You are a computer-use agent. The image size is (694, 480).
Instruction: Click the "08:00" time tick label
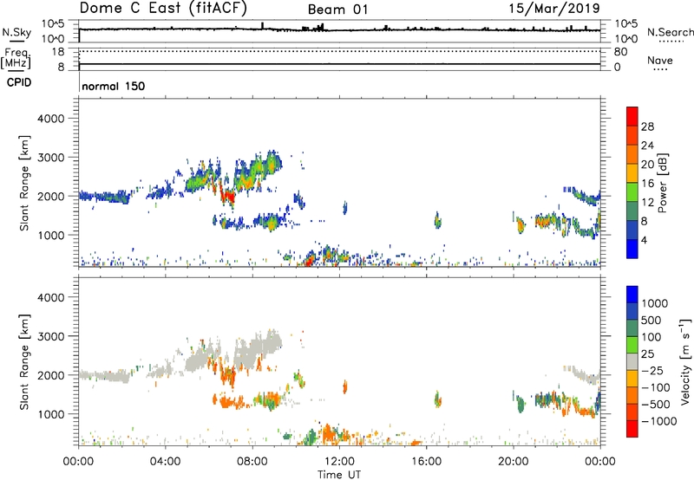(252, 462)
